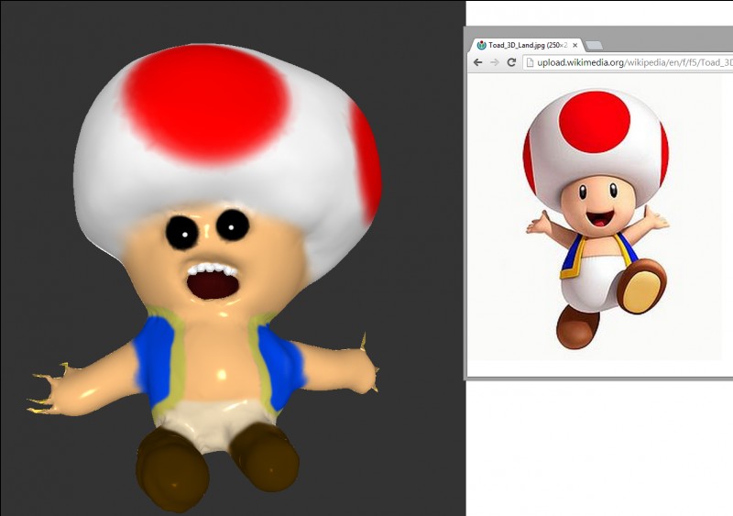Viewport: 733px width, 516px height.
Task: Open a new browser tab
Action: [594, 46]
